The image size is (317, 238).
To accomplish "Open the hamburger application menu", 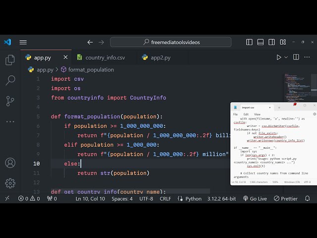I will [23, 42].
